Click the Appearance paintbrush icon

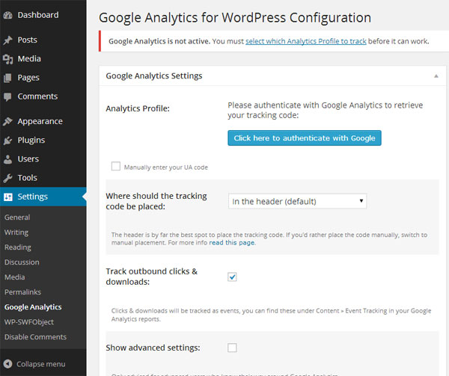coord(7,122)
